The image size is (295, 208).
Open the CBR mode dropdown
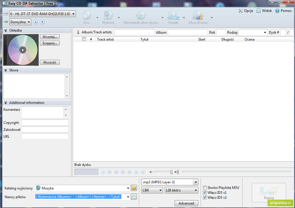coord(152,190)
